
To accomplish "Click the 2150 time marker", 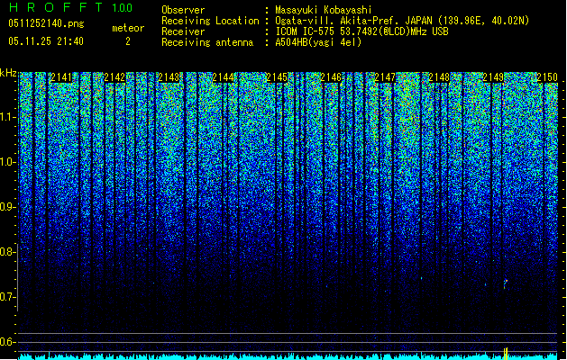I will [547, 77].
